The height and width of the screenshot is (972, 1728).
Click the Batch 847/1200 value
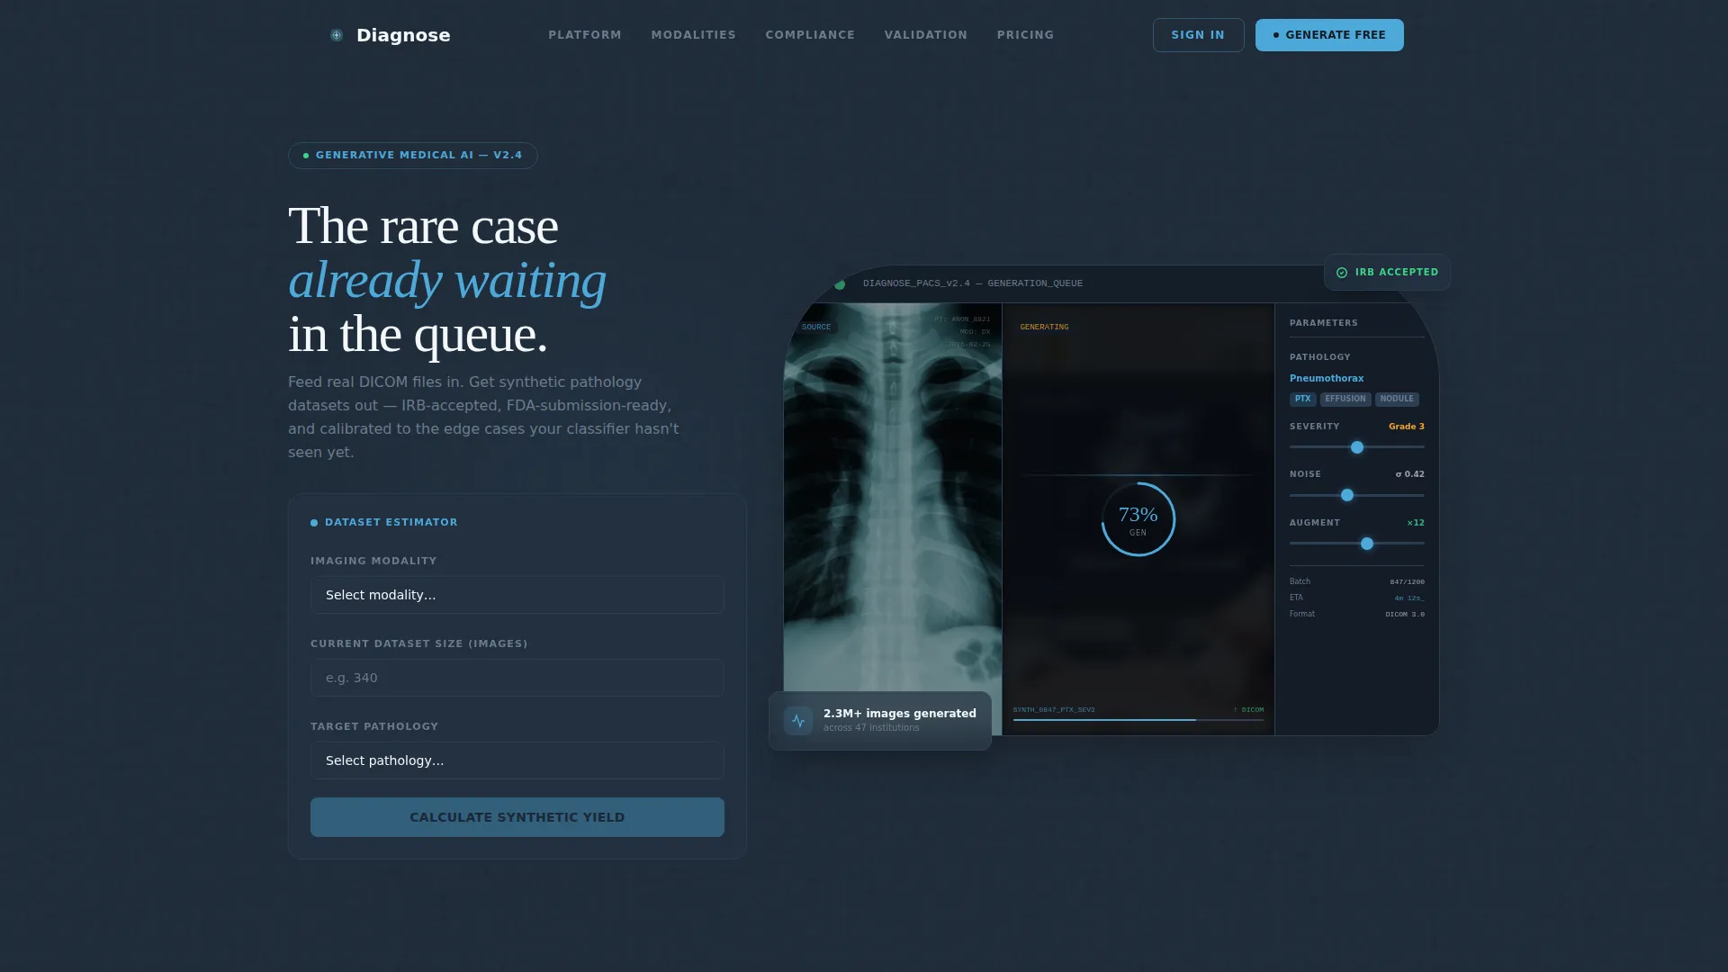tap(1408, 582)
